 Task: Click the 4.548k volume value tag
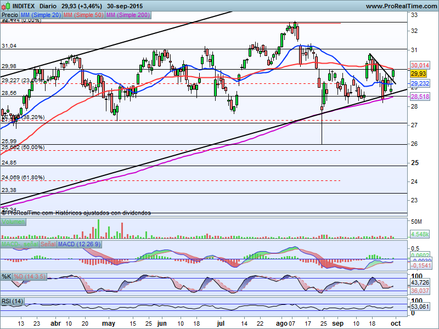(420, 234)
